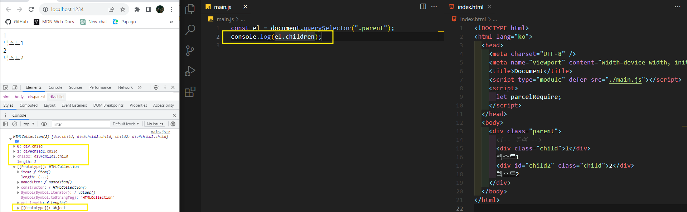Open the Event Listeners pane

pos(74,105)
